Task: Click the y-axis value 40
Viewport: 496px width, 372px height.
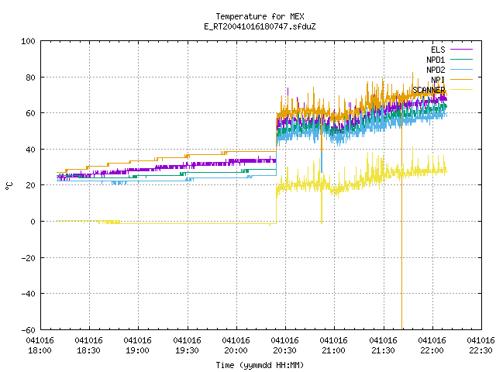Action: click(31, 150)
